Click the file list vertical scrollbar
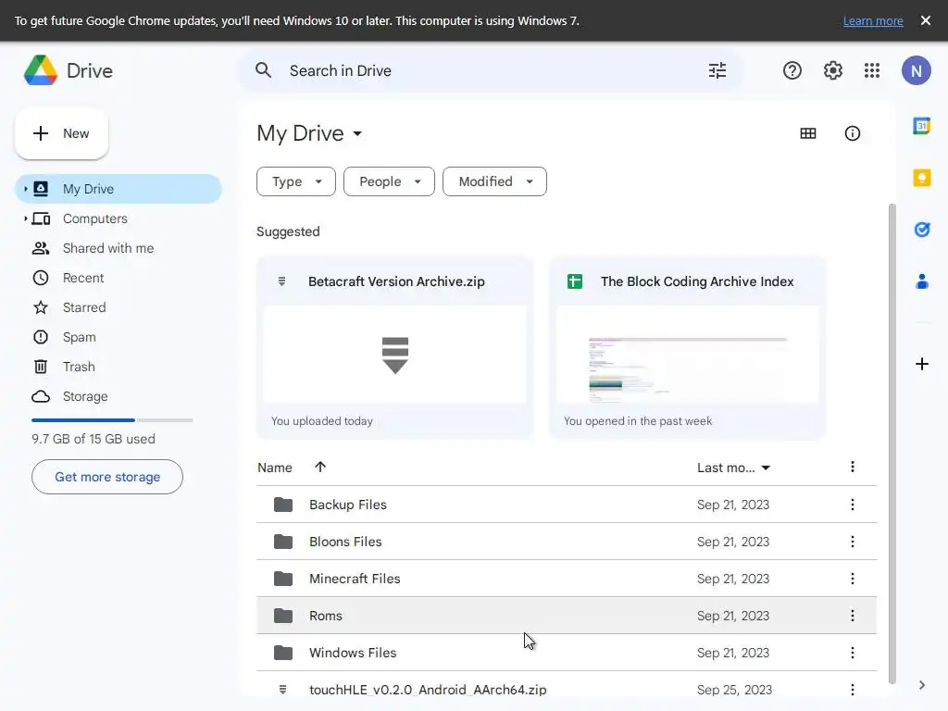This screenshot has width=948, height=711. click(892, 444)
